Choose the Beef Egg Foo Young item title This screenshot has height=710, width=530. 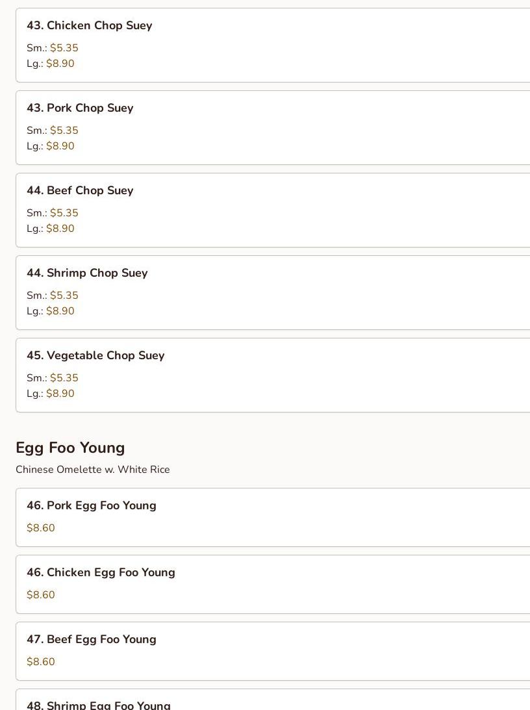point(92,640)
